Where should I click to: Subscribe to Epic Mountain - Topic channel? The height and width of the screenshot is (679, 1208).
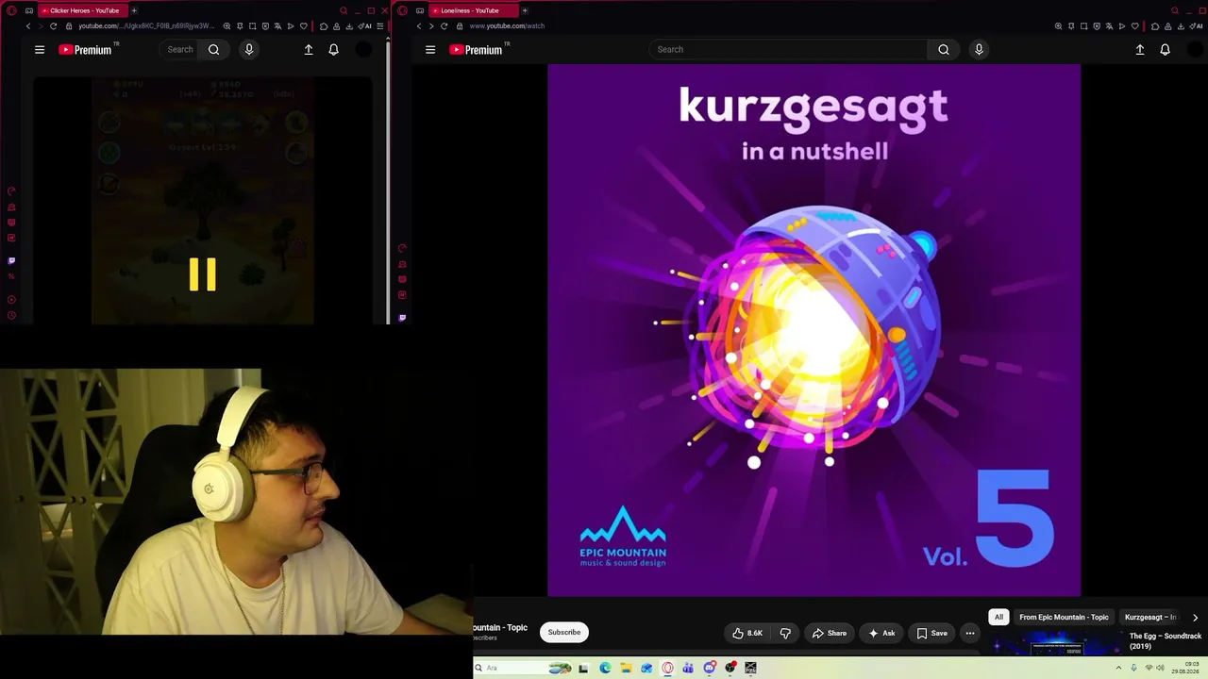[564, 633]
